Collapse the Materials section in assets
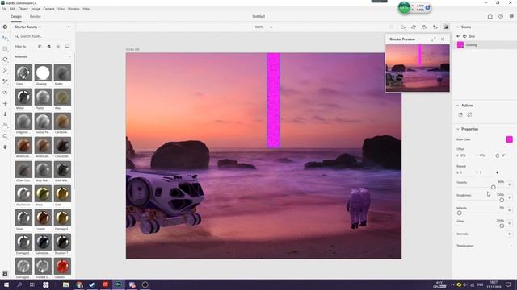Viewport: 517px width, 290px height. [69, 57]
